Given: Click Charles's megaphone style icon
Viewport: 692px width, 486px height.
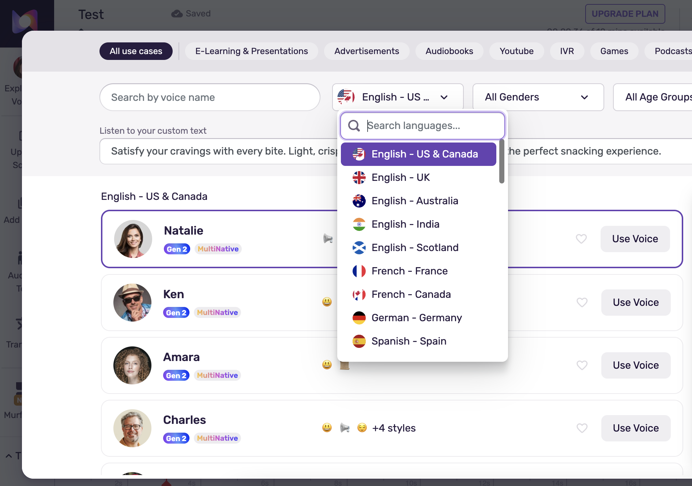Looking at the screenshot, I should [345, 428].
